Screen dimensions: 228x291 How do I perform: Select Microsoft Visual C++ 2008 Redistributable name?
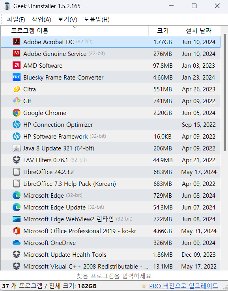(x=86, y=267)
